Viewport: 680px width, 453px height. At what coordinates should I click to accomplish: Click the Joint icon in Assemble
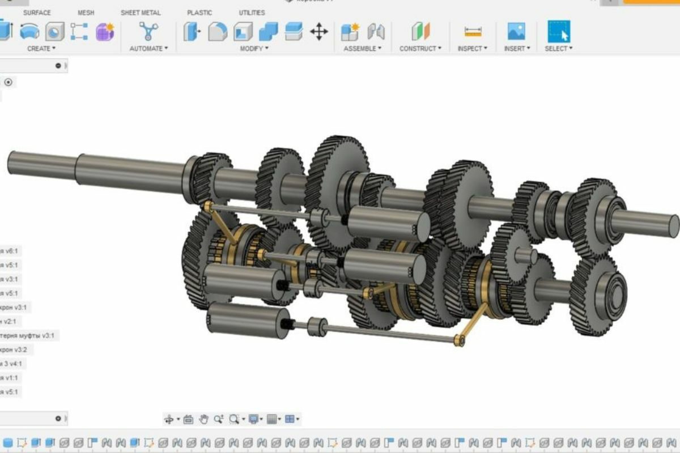[375, 31]
